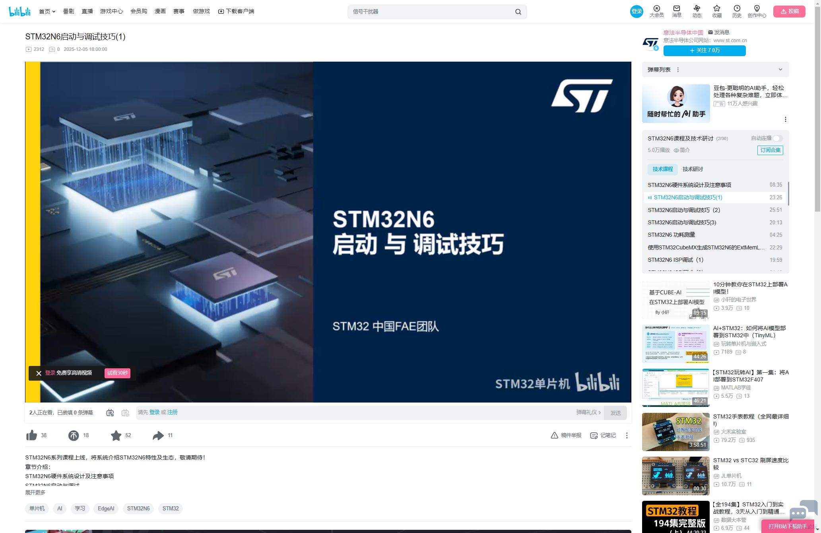Open 直播 in the top navigation

point(87,12)
